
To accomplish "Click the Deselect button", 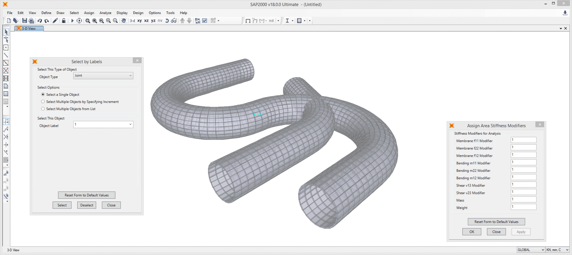I will pyautogui.click(x=87, y=205).
